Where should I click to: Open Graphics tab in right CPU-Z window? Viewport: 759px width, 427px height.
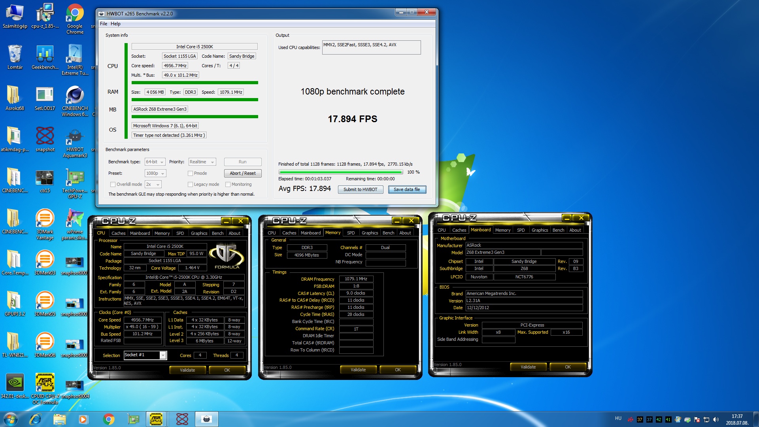coord(540,230)
